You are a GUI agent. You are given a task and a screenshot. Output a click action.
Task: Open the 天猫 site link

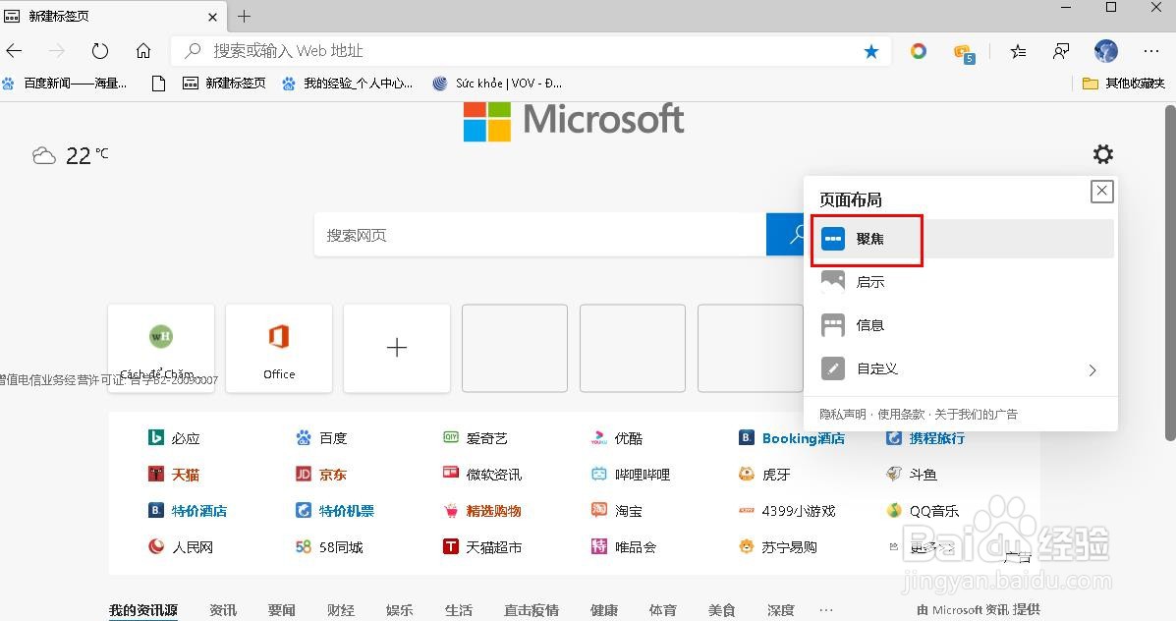click(x=174, y=474)
